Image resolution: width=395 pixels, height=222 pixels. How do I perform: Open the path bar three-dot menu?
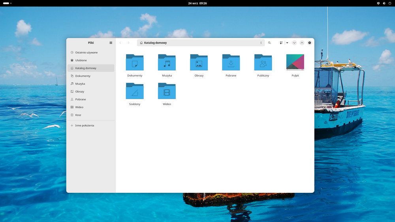(x=261, y=43)
